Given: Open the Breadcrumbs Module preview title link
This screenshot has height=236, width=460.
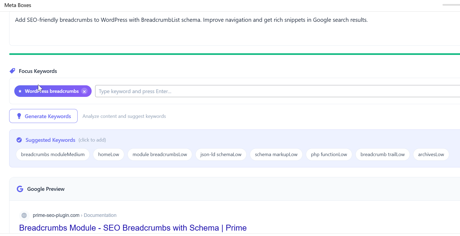Looking at the screenshot, I should click(x=133, y=228).
